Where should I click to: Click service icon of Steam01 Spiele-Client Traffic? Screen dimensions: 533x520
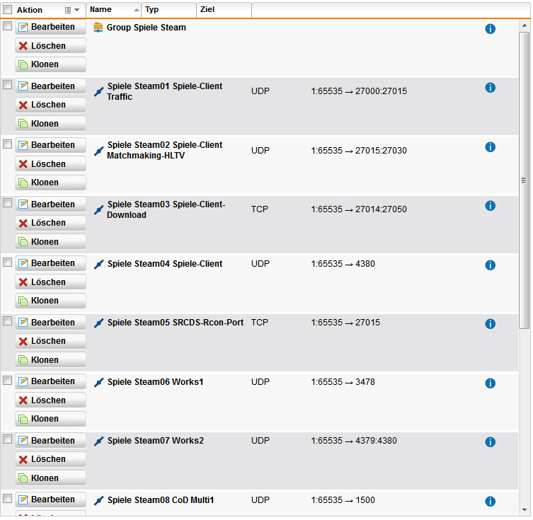[98, 91]
